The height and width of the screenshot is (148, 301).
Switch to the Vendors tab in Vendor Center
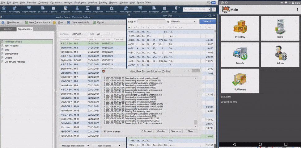tap(8, 29)
